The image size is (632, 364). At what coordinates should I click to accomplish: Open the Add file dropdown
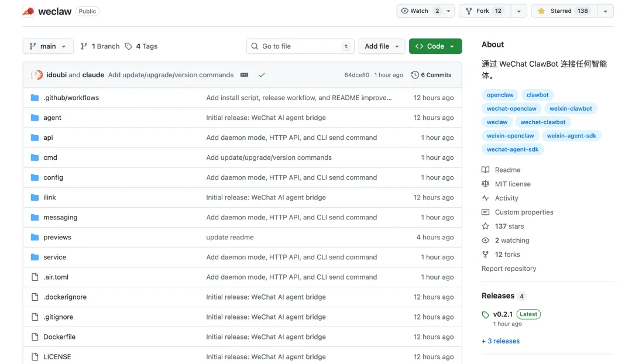382,46
